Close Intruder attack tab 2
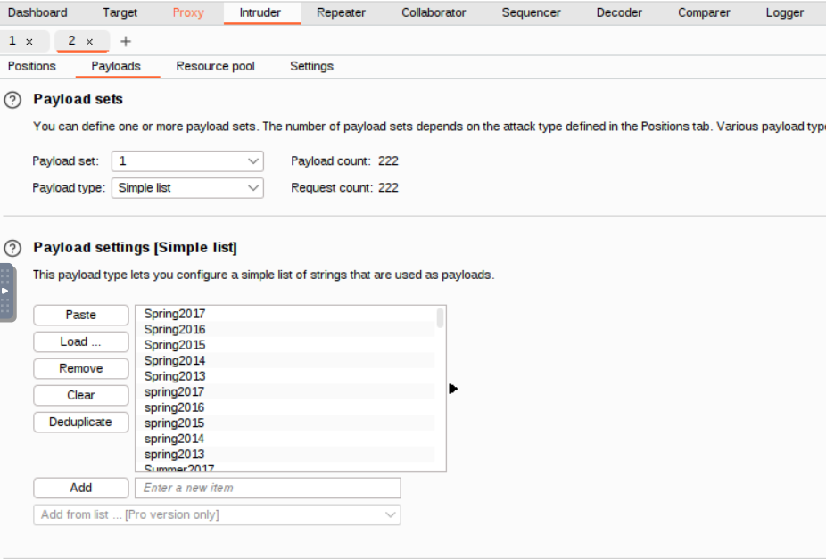This screenshot has height=559, width=826. [x=89, y=42]
